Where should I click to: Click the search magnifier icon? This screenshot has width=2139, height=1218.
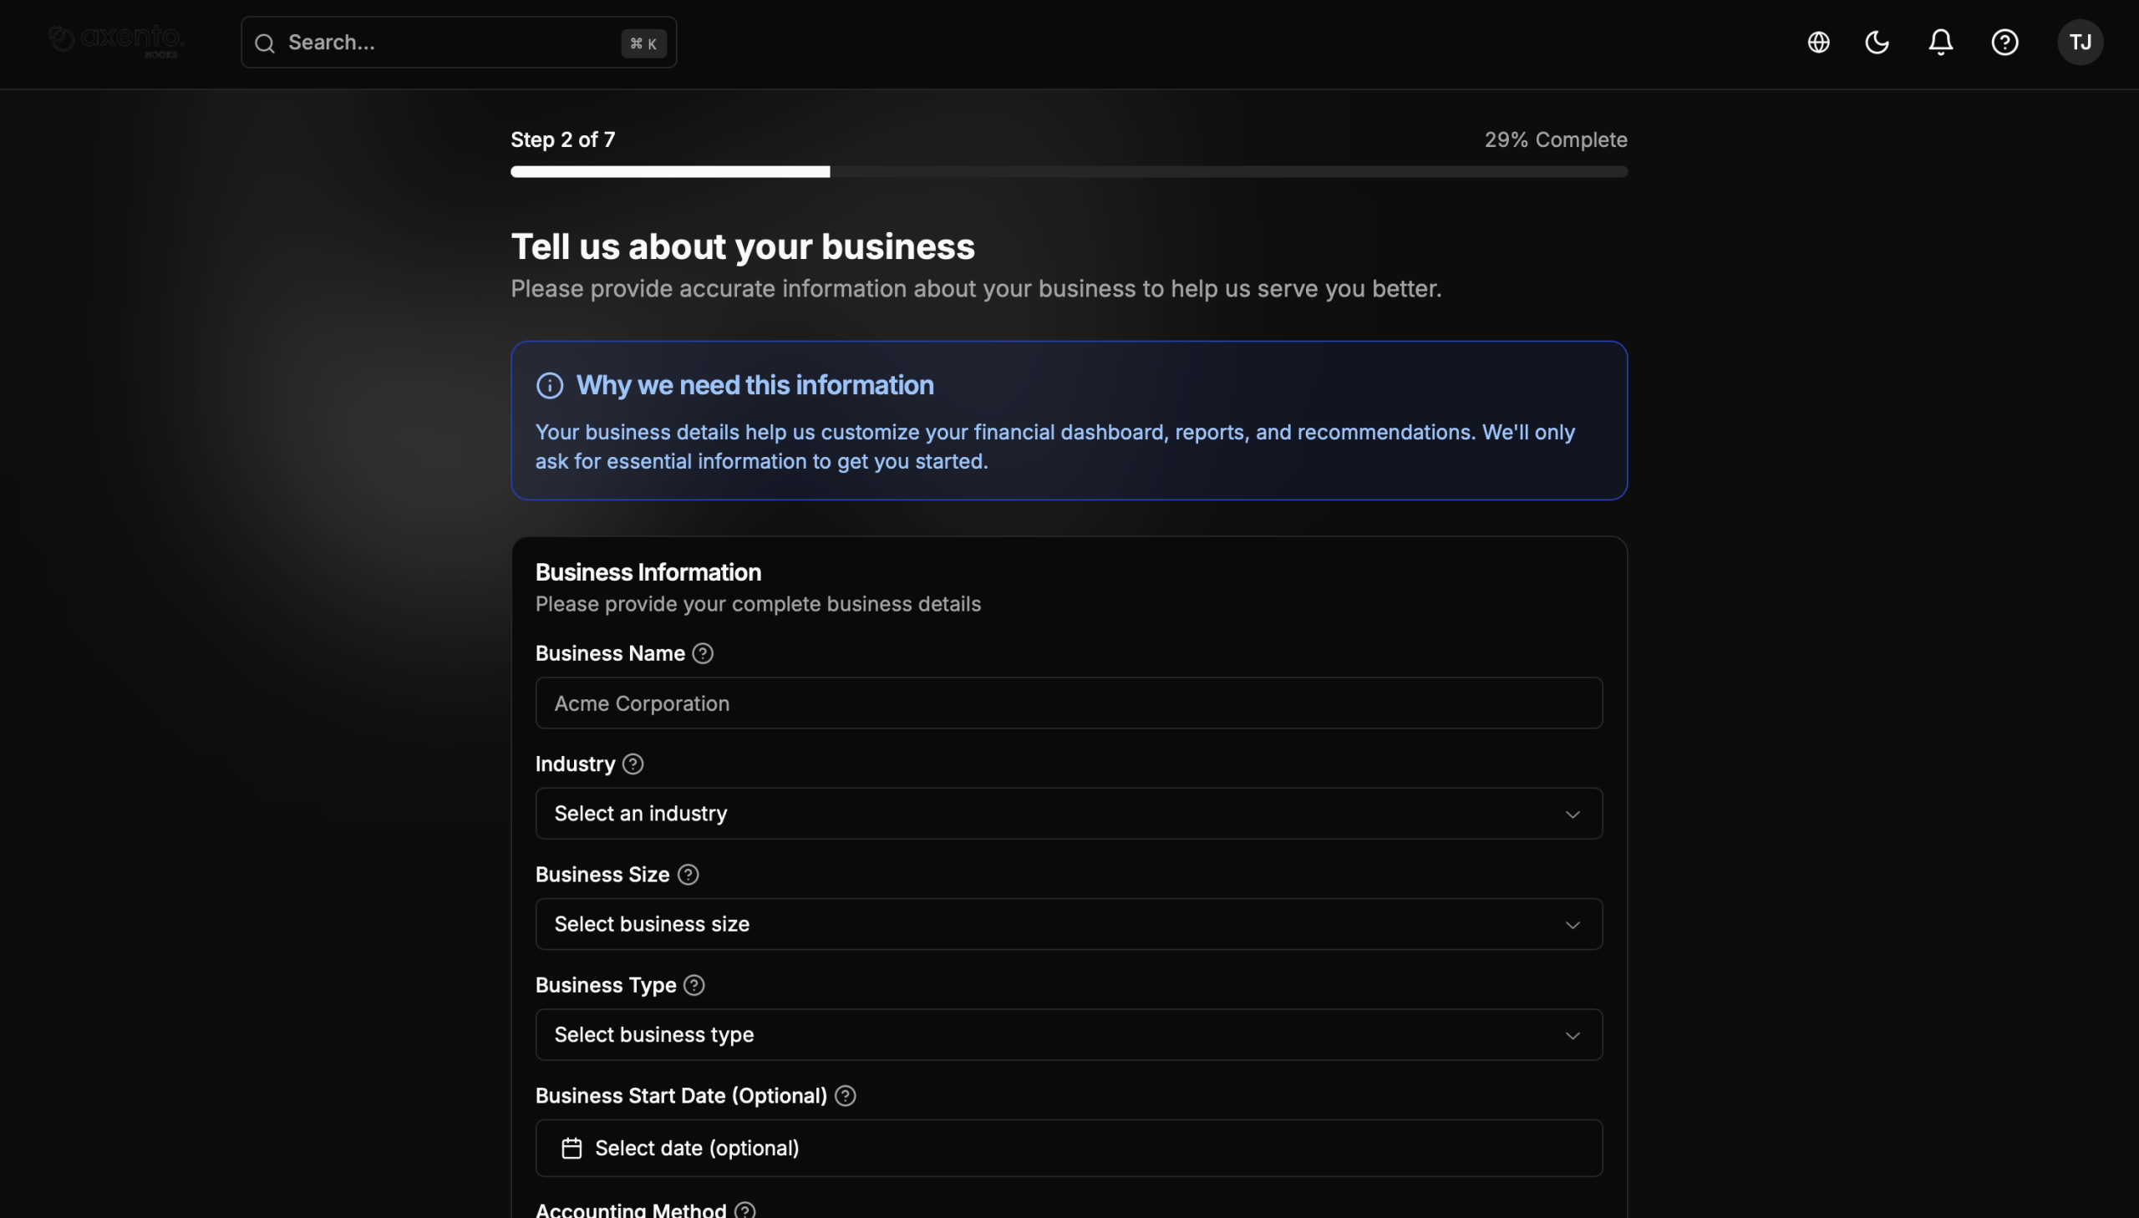pyautogui.click(x=264, y=43)
